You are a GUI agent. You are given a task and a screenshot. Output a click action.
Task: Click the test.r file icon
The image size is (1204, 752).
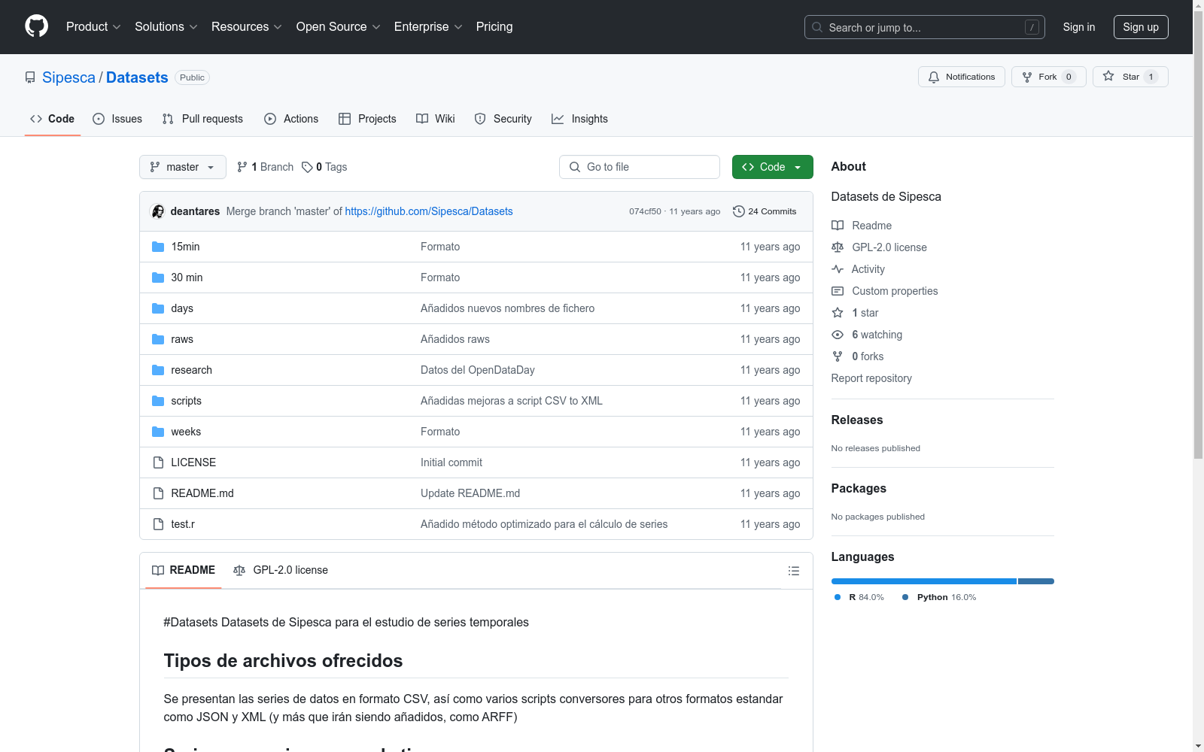coord(158,524)
